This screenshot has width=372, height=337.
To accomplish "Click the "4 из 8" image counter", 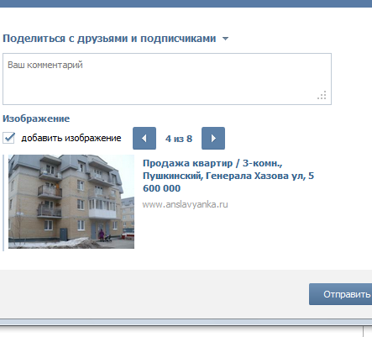I will (179, 139).
